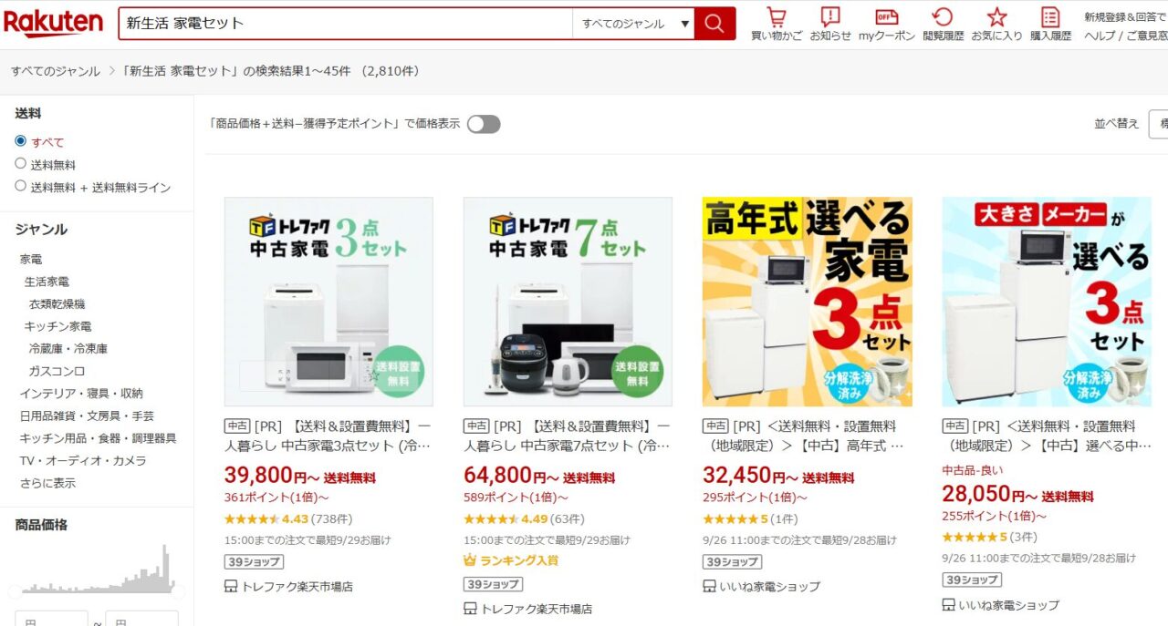1168x626 pixels.
Task: Open the shopping cart (買い物かご) icon
Action: pos(777,25)
